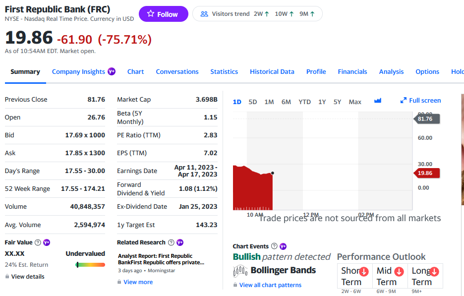Viewport: 464px width, 296px height.
Task: Click the 2W visitors trend up arrow
Action: point(267,14)
